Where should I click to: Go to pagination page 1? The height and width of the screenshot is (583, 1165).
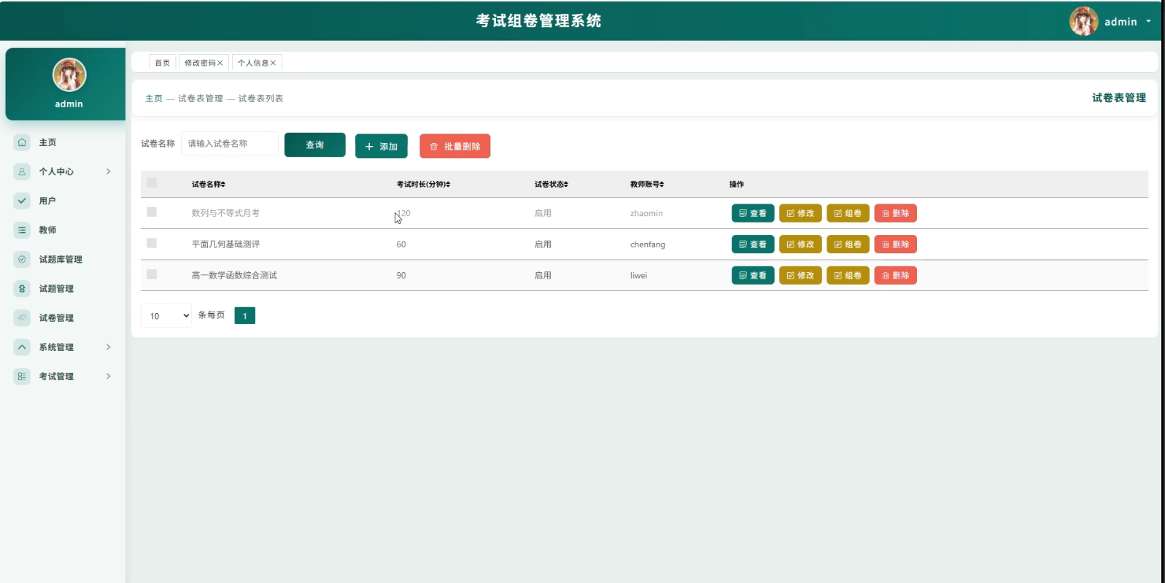click(x=245, y=316)
